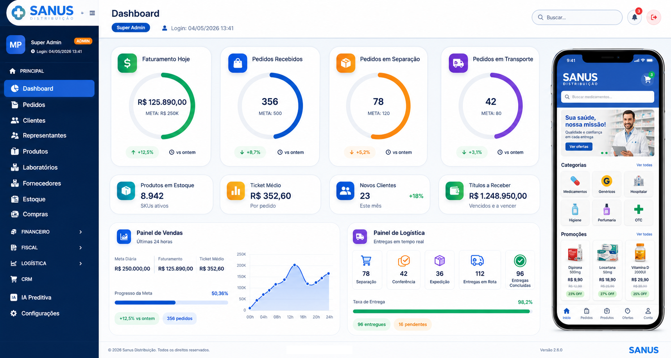
Task: Select Perfumaria category icon
Action: tap(607, 209)
